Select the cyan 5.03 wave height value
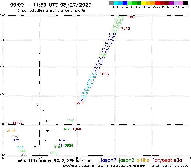The width and height of the screenshot is (191, 168). (x=20, y=147)
